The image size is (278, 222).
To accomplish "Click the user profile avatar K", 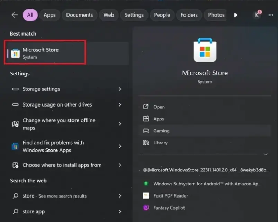I will 257,15.
